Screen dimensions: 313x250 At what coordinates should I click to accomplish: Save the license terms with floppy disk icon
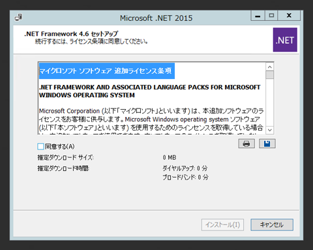point(267,144)
